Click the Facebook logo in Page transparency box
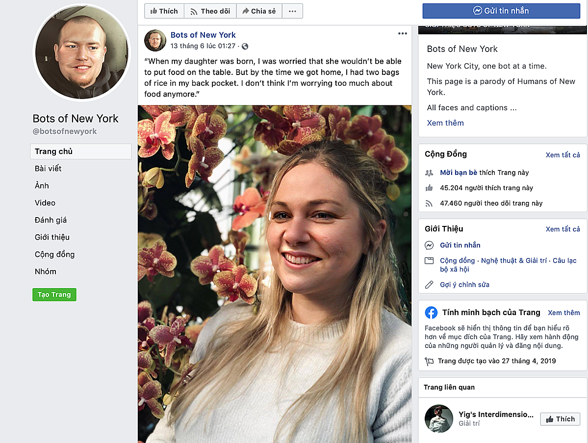The width and height of the screenshot is (588, 443). pyautogui.click(x=431, y=313)
